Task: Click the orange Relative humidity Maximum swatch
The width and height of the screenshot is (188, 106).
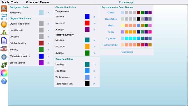Action: click(87, 46)
